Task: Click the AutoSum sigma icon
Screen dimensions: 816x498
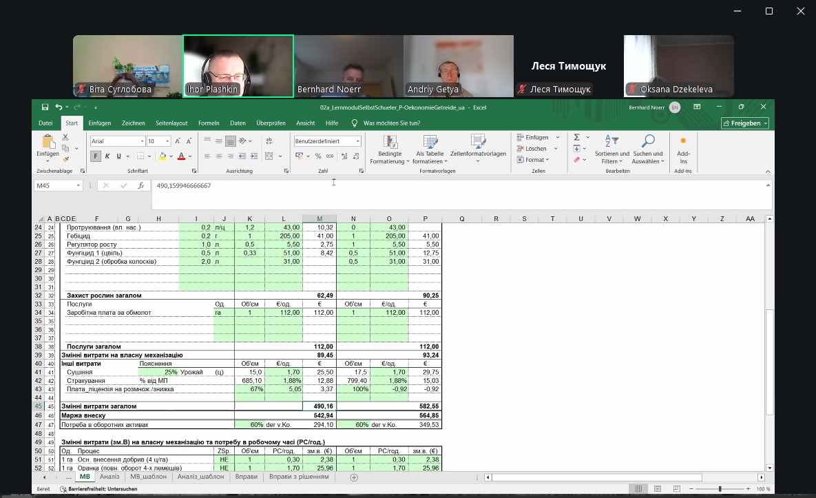Action: pos(577,138)
